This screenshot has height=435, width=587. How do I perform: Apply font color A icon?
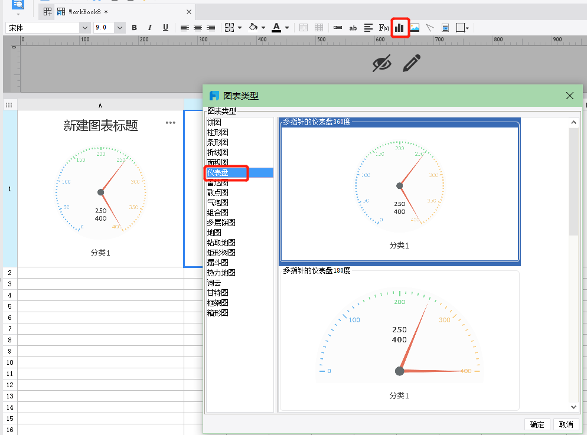coord(276,28)
